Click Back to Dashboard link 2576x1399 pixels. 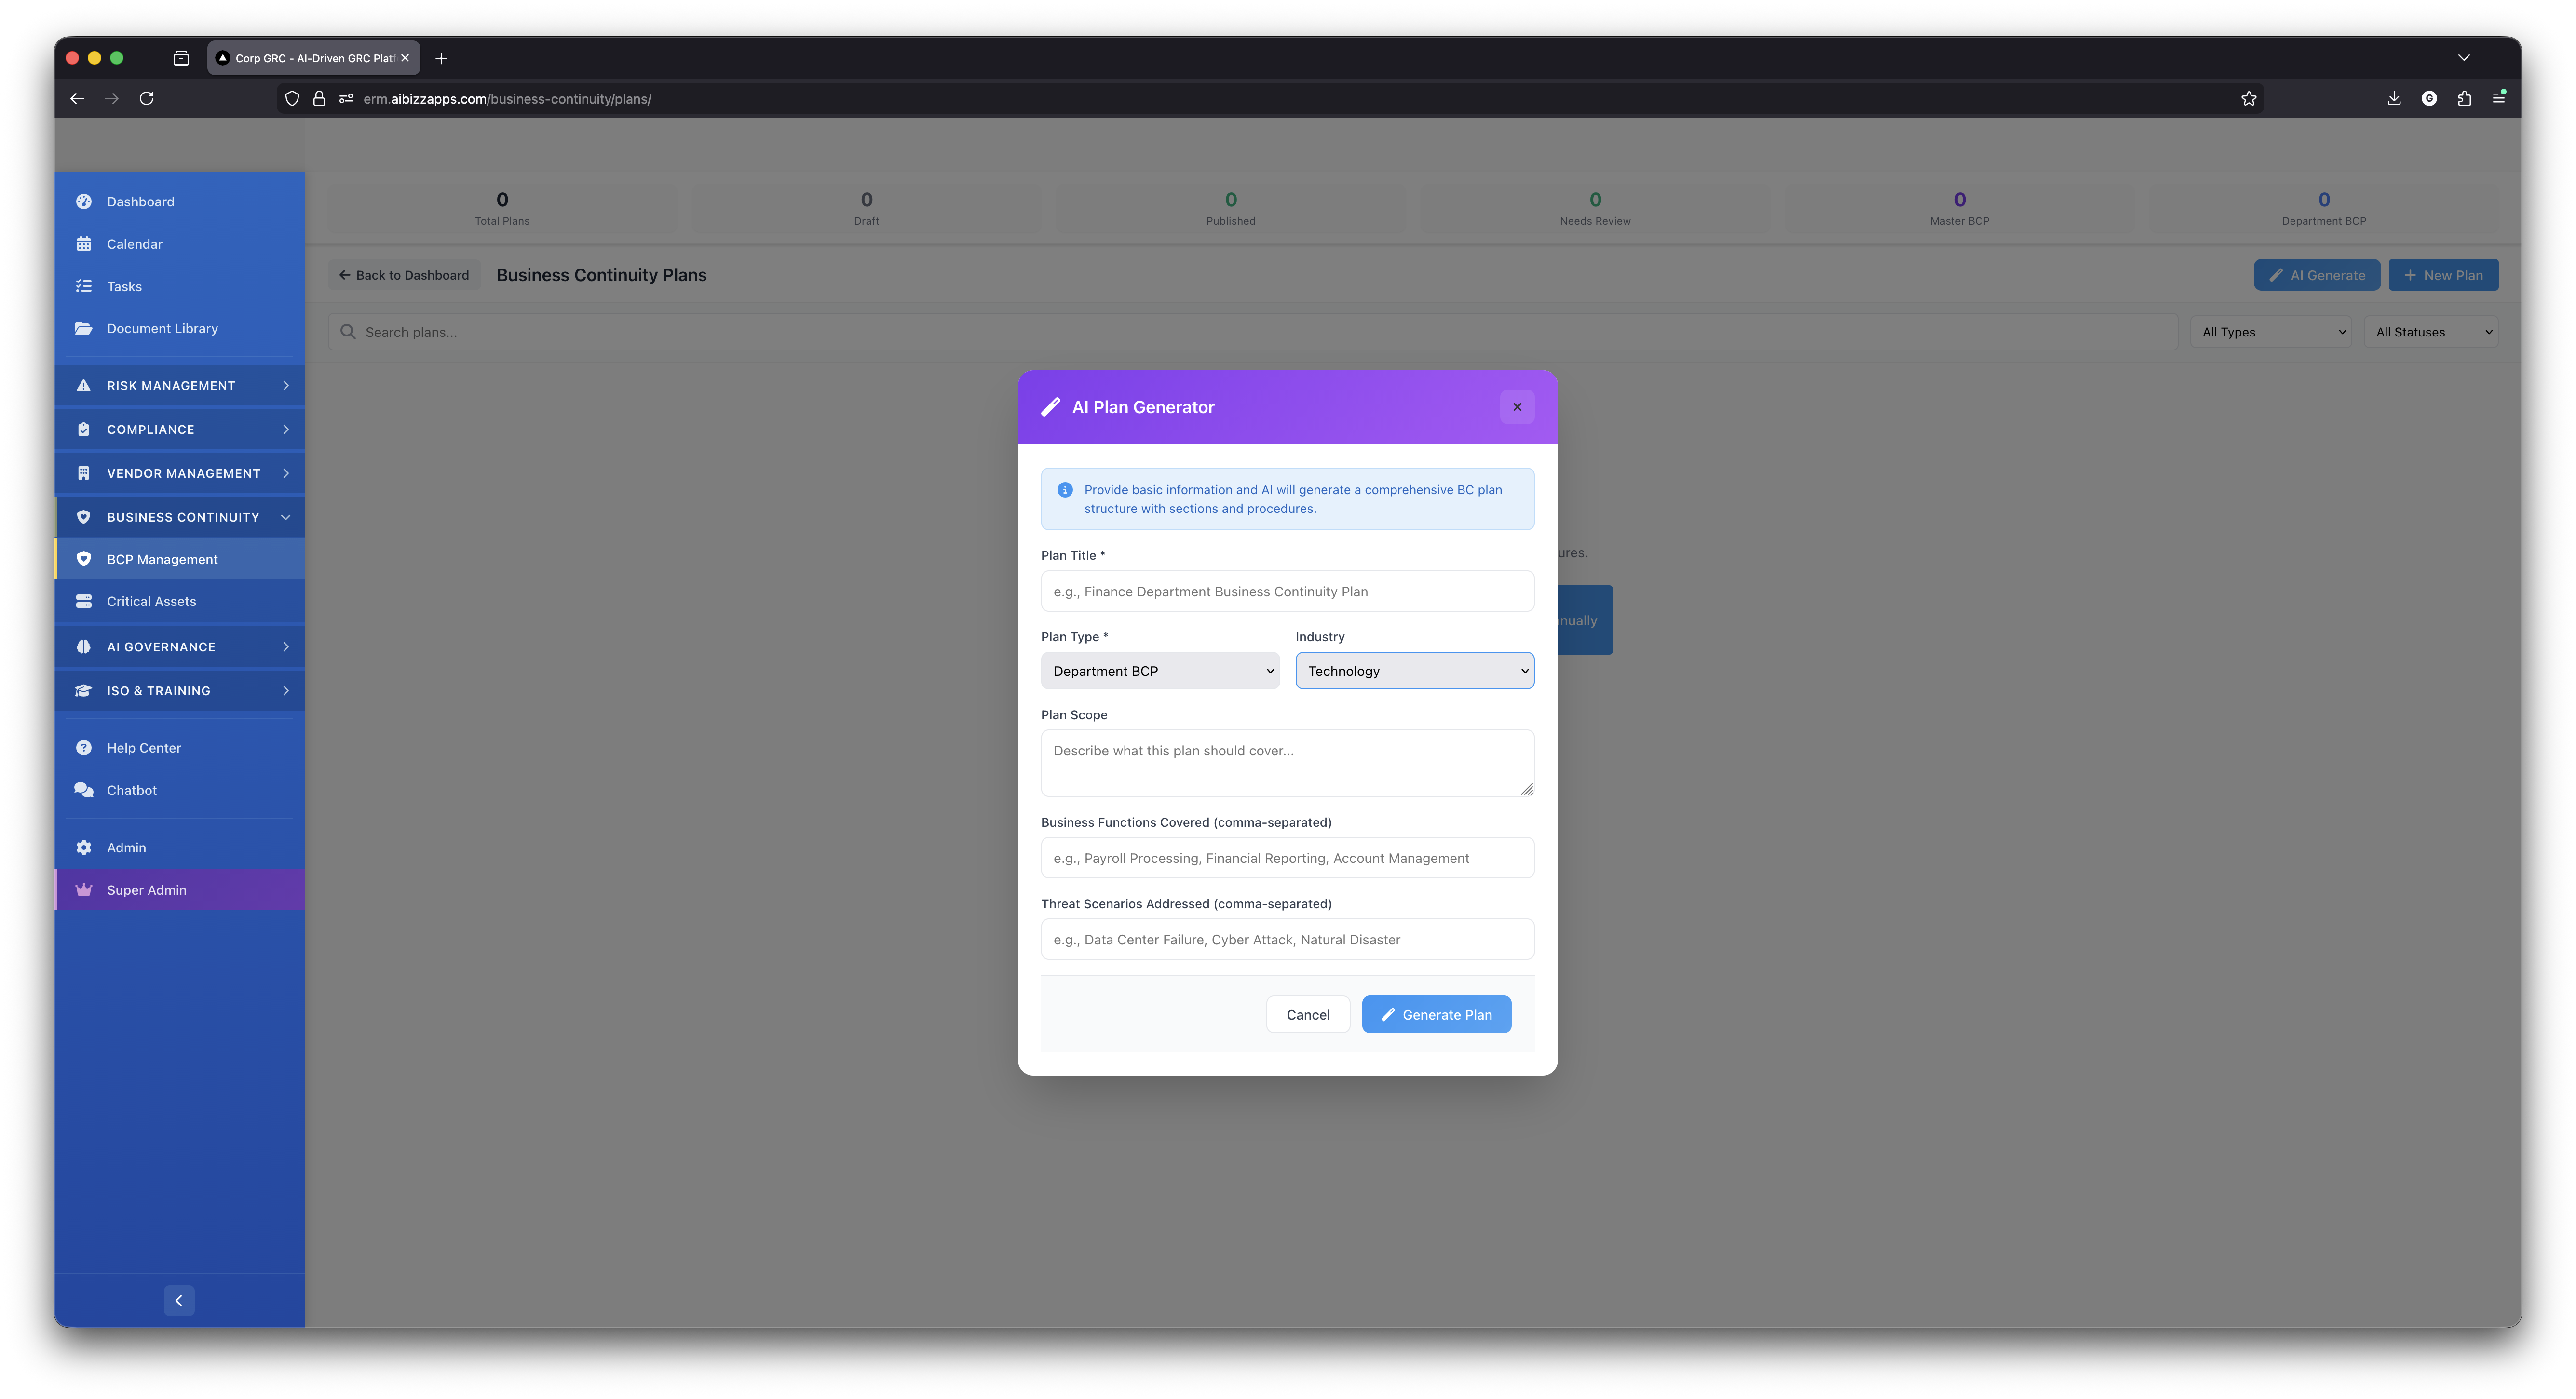pos(404,274)
